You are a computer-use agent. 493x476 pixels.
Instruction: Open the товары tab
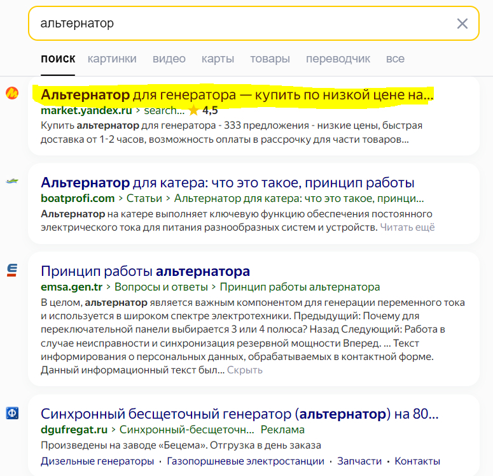pos(270,59)
